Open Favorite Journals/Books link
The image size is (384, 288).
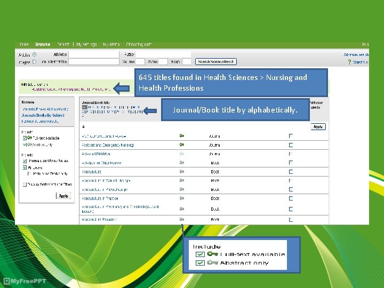(x=40, y=121)
